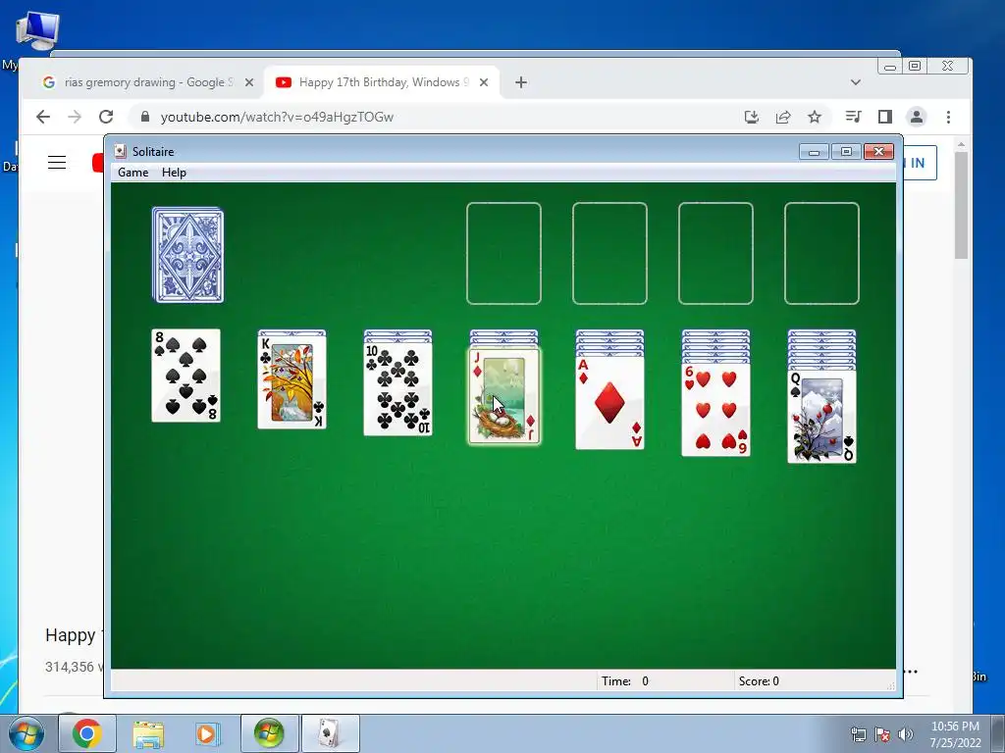Click the Show desktop strip on the taskbar

click(998, 733)
